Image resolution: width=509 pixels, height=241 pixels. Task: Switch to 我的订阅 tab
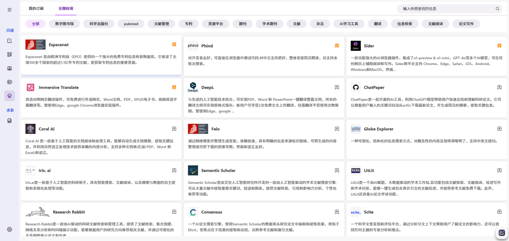tap(36, 8)
